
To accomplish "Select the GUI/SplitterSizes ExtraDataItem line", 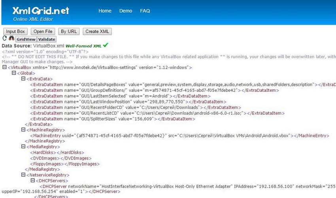I will tap(113, 119).
